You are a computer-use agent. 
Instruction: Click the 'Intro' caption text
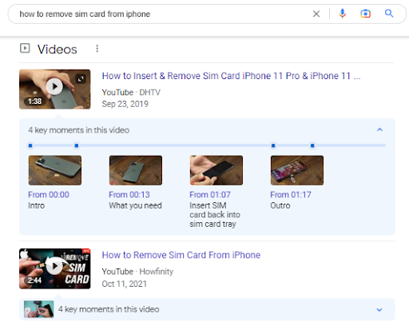point(37,205)
